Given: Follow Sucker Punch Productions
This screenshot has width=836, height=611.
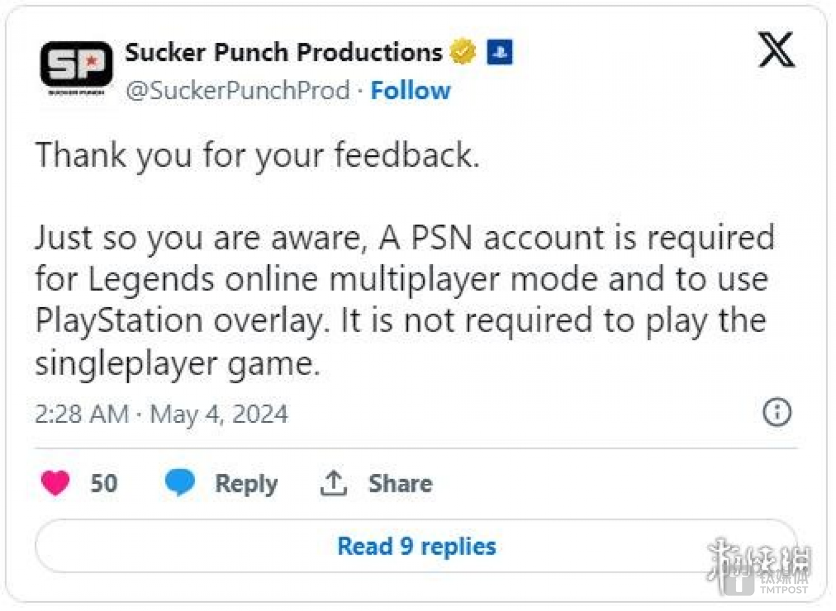Looking at the screenshot, I should tap(410, 91).
